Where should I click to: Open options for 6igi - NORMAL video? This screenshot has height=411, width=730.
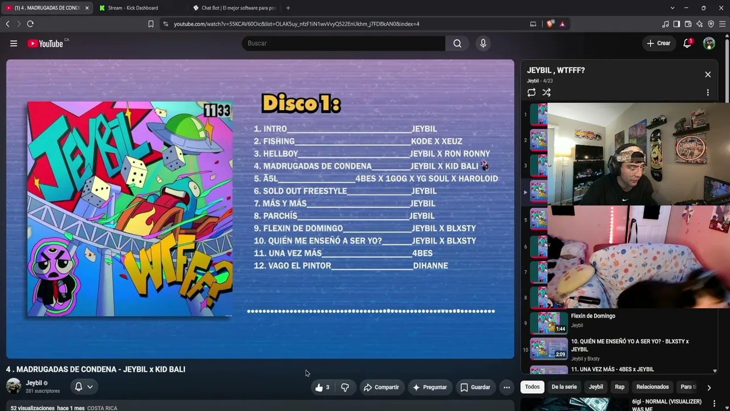(714, 404)
